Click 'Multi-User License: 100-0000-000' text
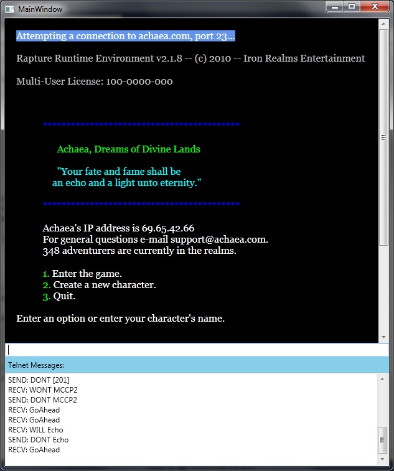This screenshot has width=394, height=471. [95, 82]
